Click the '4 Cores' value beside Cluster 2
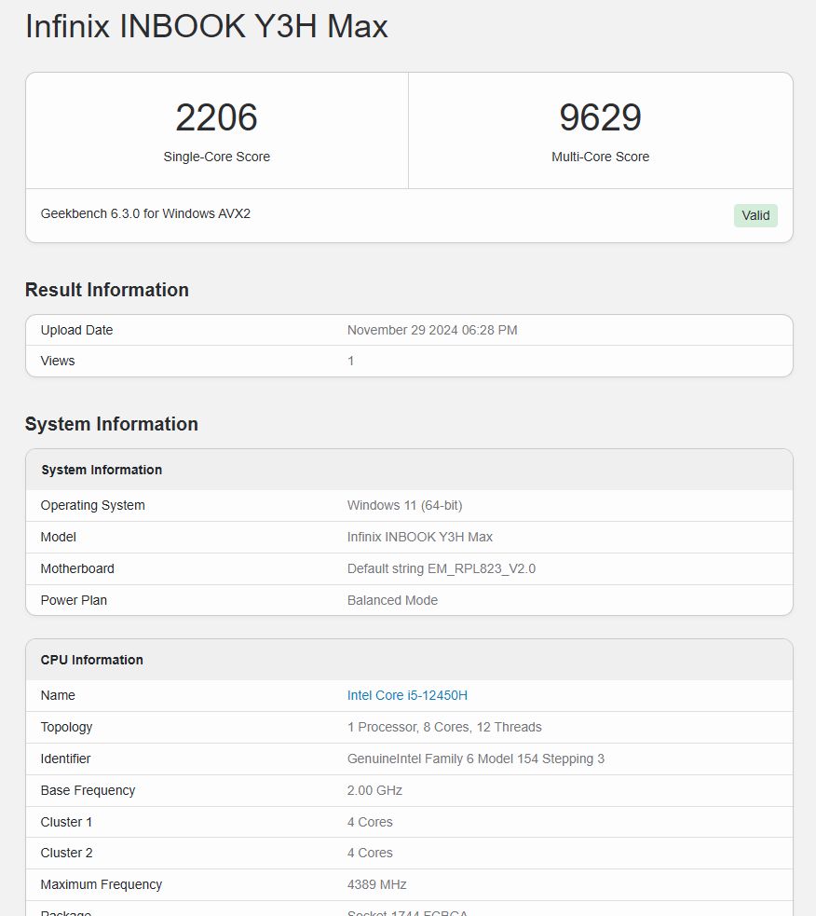Image resolution: width=816 pixels, height=916 pixels. tap(370, 853)
